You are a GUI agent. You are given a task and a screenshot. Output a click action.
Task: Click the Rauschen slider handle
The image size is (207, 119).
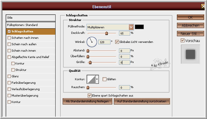[88, 87]
